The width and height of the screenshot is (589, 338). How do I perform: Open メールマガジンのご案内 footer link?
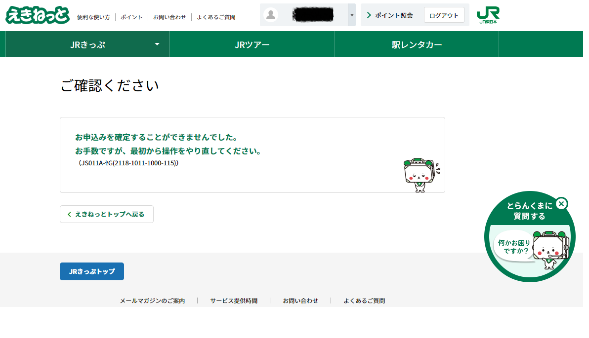152,301
